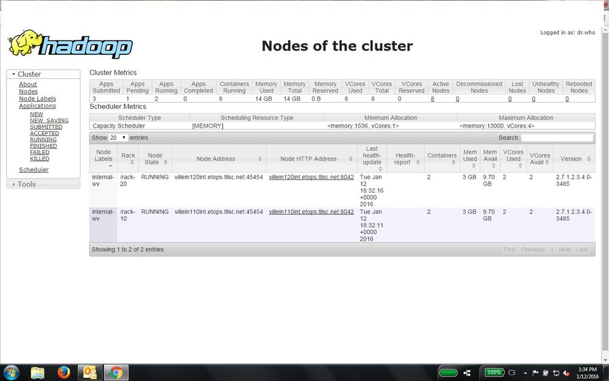Open villein110int.etops.tllsc.net:8042 node link

pyautogui.click(x=311, y=212)
